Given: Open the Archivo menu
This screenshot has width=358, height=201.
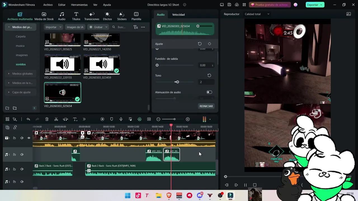Looking at the screenshot, I should (48, 5).
